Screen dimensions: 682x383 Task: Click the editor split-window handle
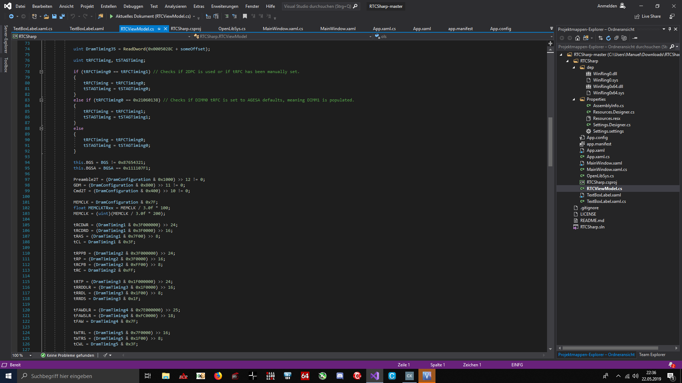(x=550, y=43)
